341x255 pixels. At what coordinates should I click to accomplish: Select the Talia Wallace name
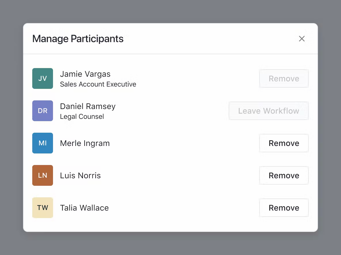click(84, 208)
